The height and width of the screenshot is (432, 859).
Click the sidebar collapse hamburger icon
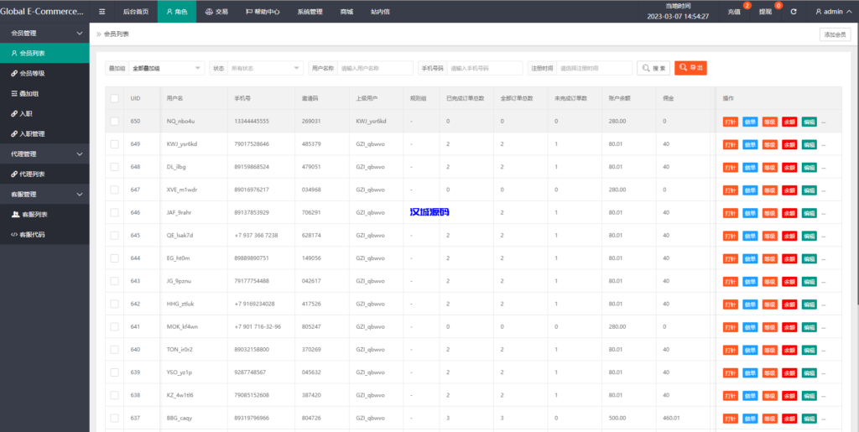(102, 12)
